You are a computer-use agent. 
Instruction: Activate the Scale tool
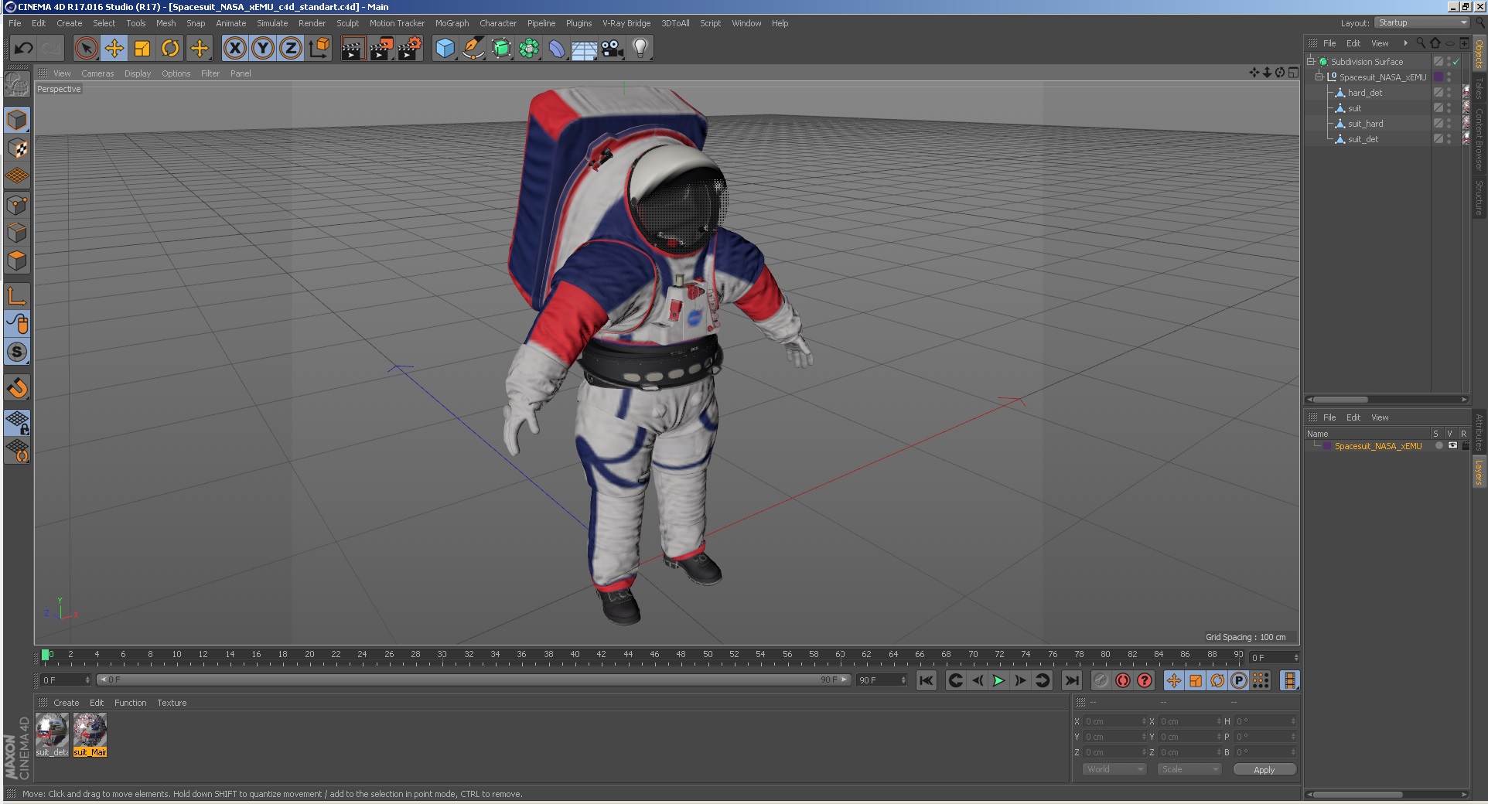(x=142, y=49)
